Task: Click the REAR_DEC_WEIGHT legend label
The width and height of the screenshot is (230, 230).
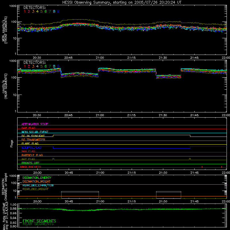Action: (x=35, y=189)
